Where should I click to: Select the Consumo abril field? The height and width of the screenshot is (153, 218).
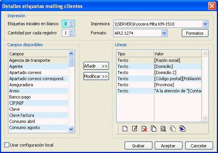[x=38, y=121]
